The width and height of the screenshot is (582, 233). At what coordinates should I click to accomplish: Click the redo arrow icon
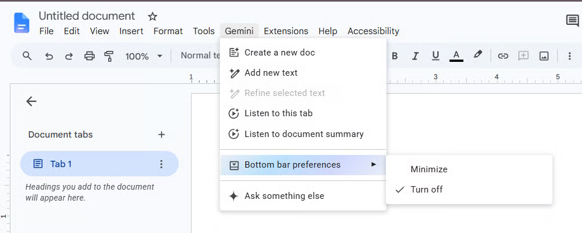pyautogui.click(x=69, y=57)
